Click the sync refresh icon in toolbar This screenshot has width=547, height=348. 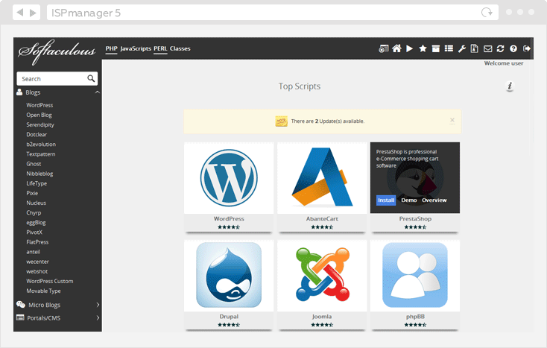click(x=500, y=49)
